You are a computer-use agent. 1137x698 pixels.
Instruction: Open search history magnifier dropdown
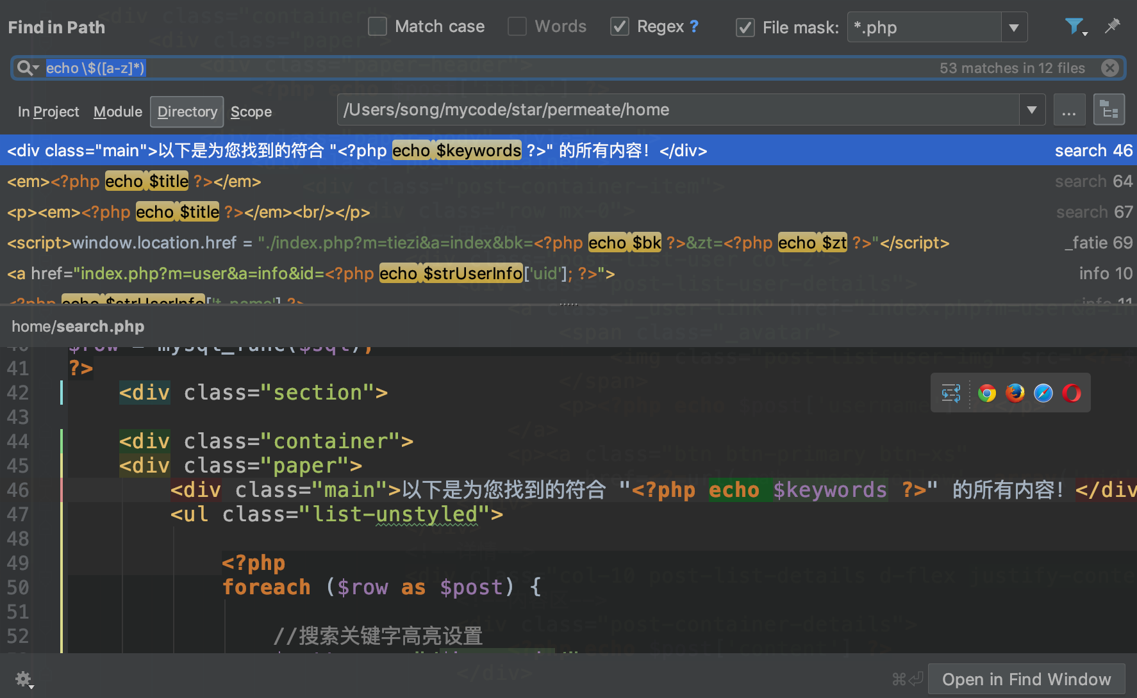tap(27, 68)
